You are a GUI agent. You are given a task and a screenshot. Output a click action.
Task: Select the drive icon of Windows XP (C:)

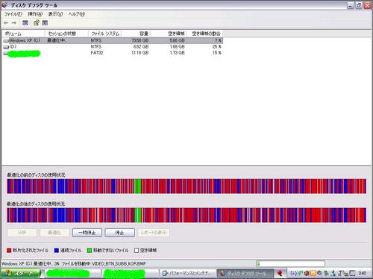click(6, 40)
